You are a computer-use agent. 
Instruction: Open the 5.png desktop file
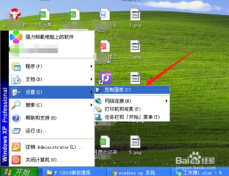click(x=135, y=142)
